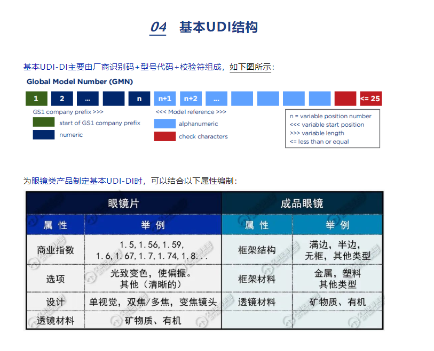This screenshot has height=351, width=434.
Task: Click the "GS1 company prefix >>>" label
Action: tap(68, 112)
